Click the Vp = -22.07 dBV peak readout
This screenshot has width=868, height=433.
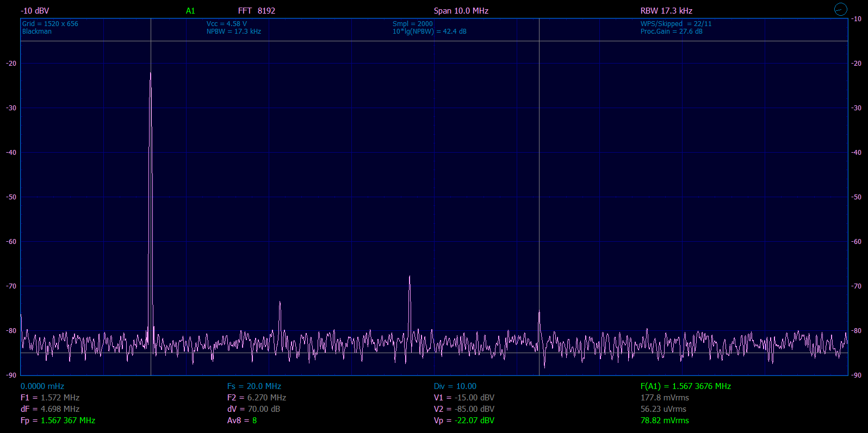[x=464, y=421]
